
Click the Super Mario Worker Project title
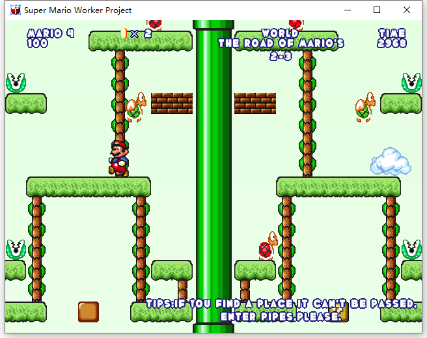(78, 10)
